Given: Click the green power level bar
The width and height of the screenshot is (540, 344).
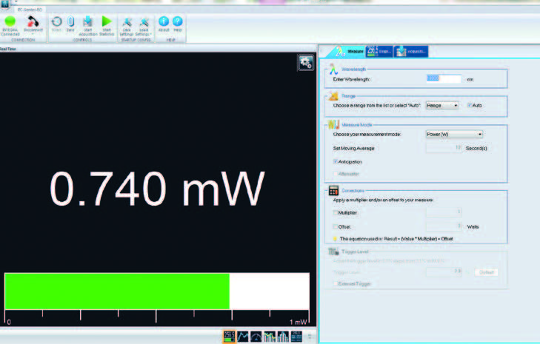Looking at the screenshot, I should (x=117, y=291).
